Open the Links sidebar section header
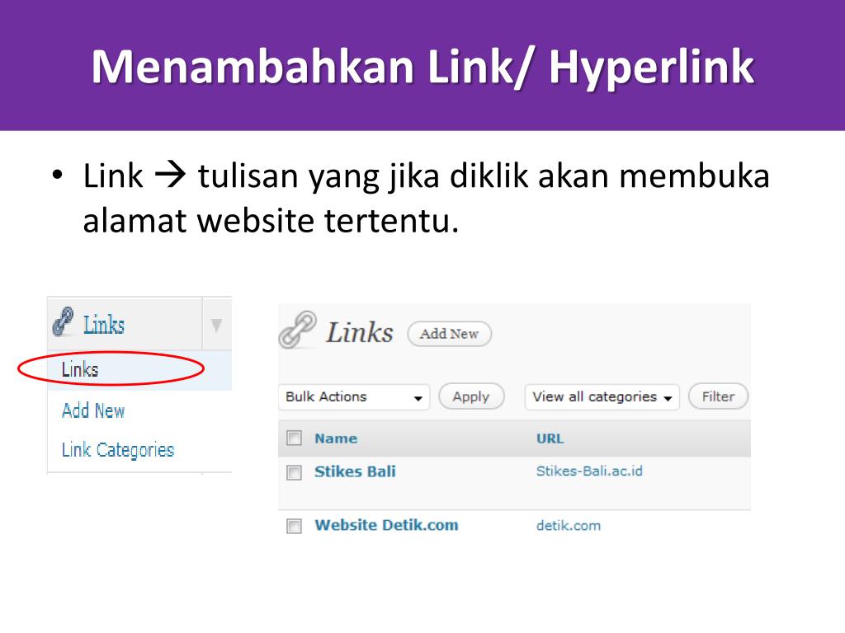 (103, 325)
